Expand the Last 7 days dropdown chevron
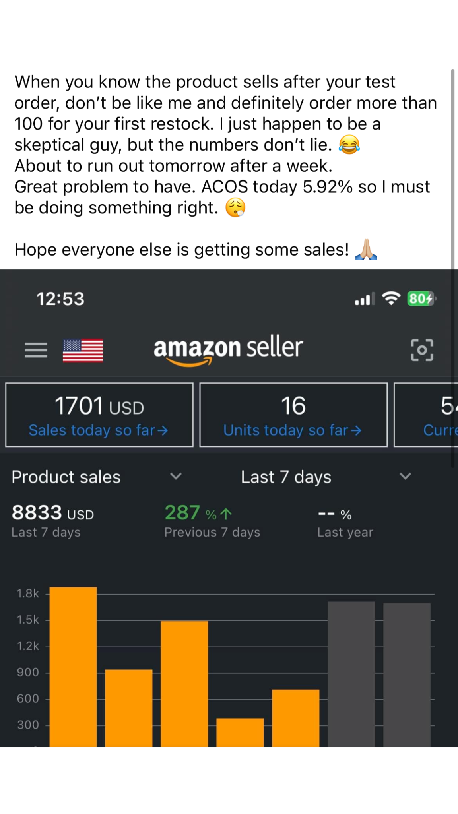458x814 pixels. click(x=405, y=476)
